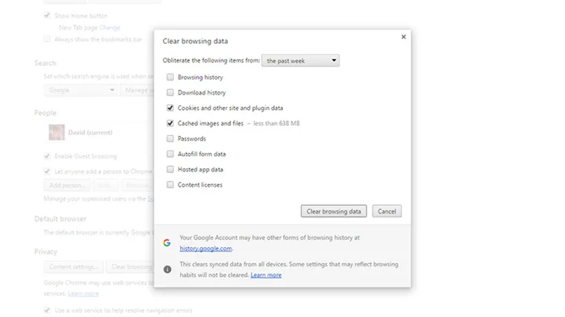This screenshot has height=317, width=565.
Task: Open the 'the past week' time range dropdown
Action: coord(301,61)
